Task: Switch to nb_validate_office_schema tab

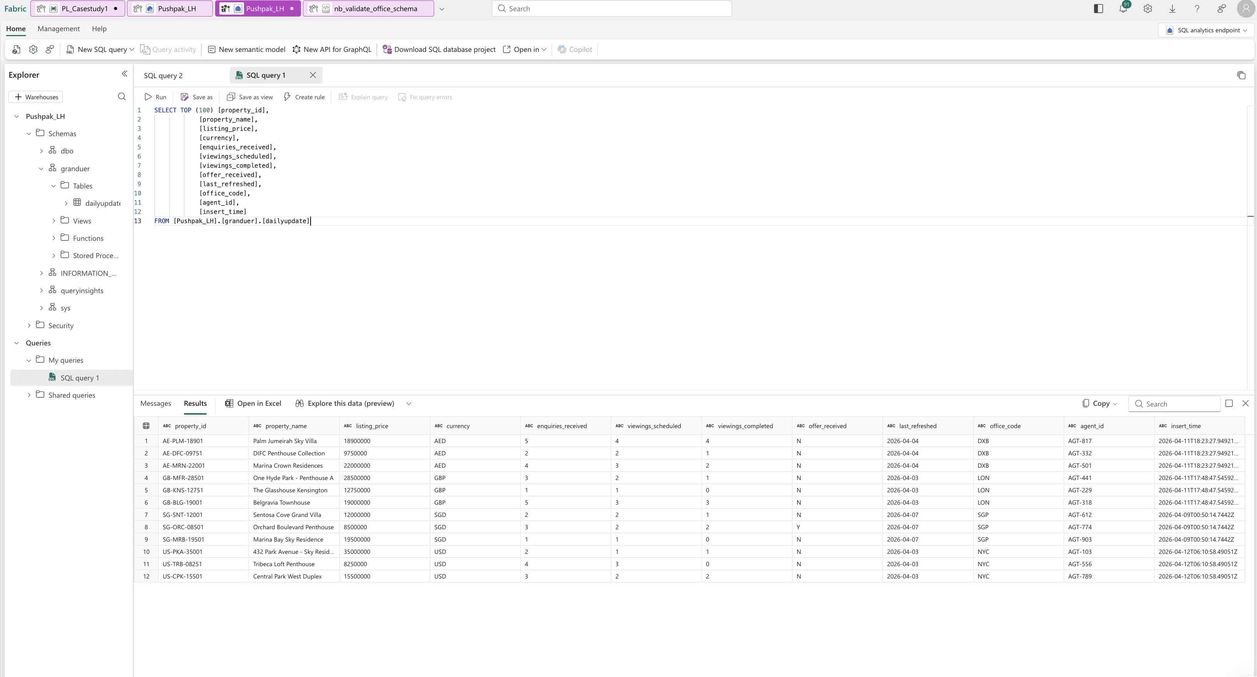Action: pos(368,9)
